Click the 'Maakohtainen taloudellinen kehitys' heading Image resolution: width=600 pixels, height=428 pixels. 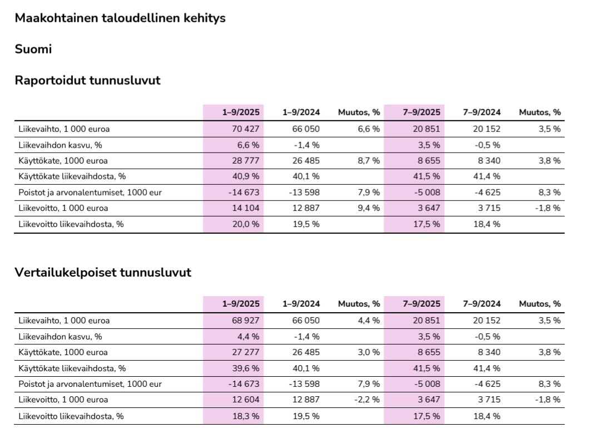tap(120, 18)
